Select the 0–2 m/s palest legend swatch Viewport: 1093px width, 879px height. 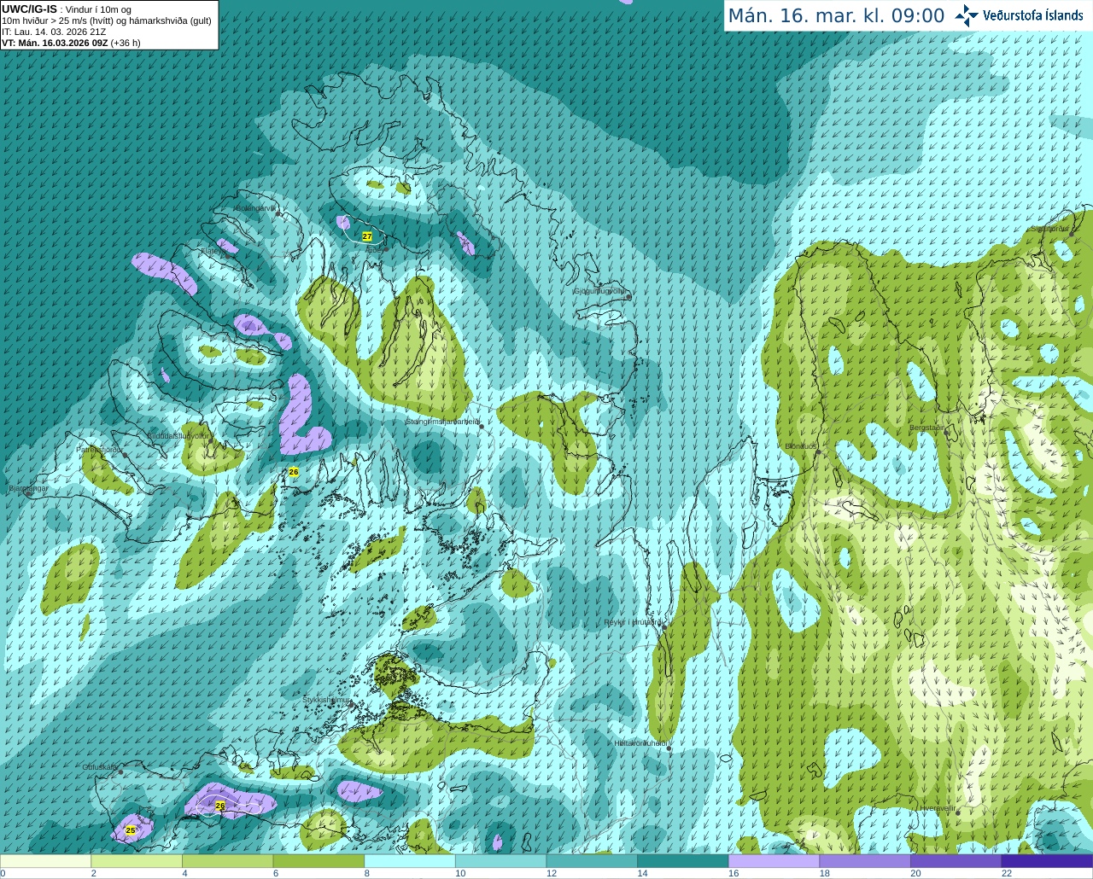(x=45, y=861)
